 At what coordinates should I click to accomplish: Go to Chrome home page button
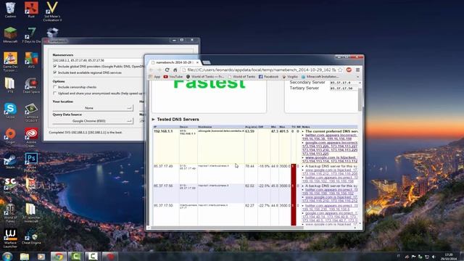[x=175, y=70]
